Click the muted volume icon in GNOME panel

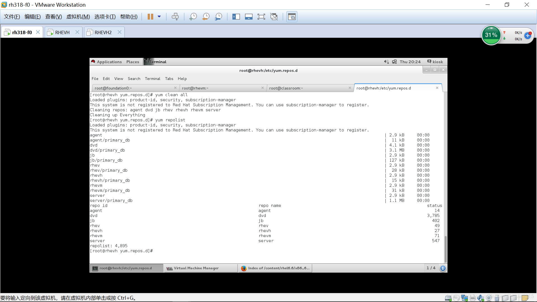point(386,62)
